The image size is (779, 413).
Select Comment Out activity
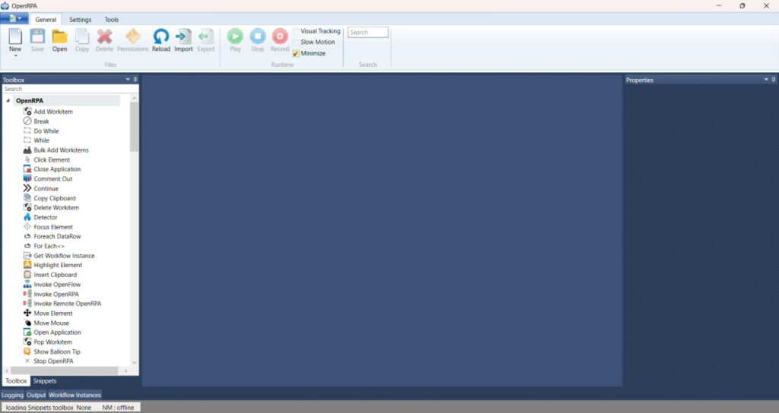pos(48,178)
